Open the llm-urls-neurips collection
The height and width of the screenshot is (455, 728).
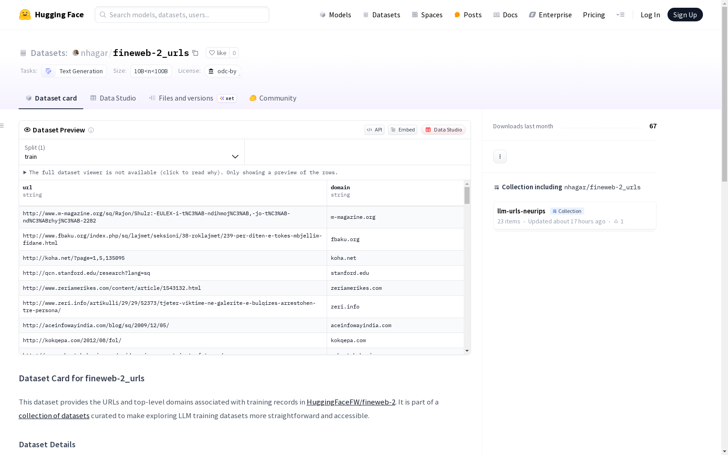pos(521,211)
